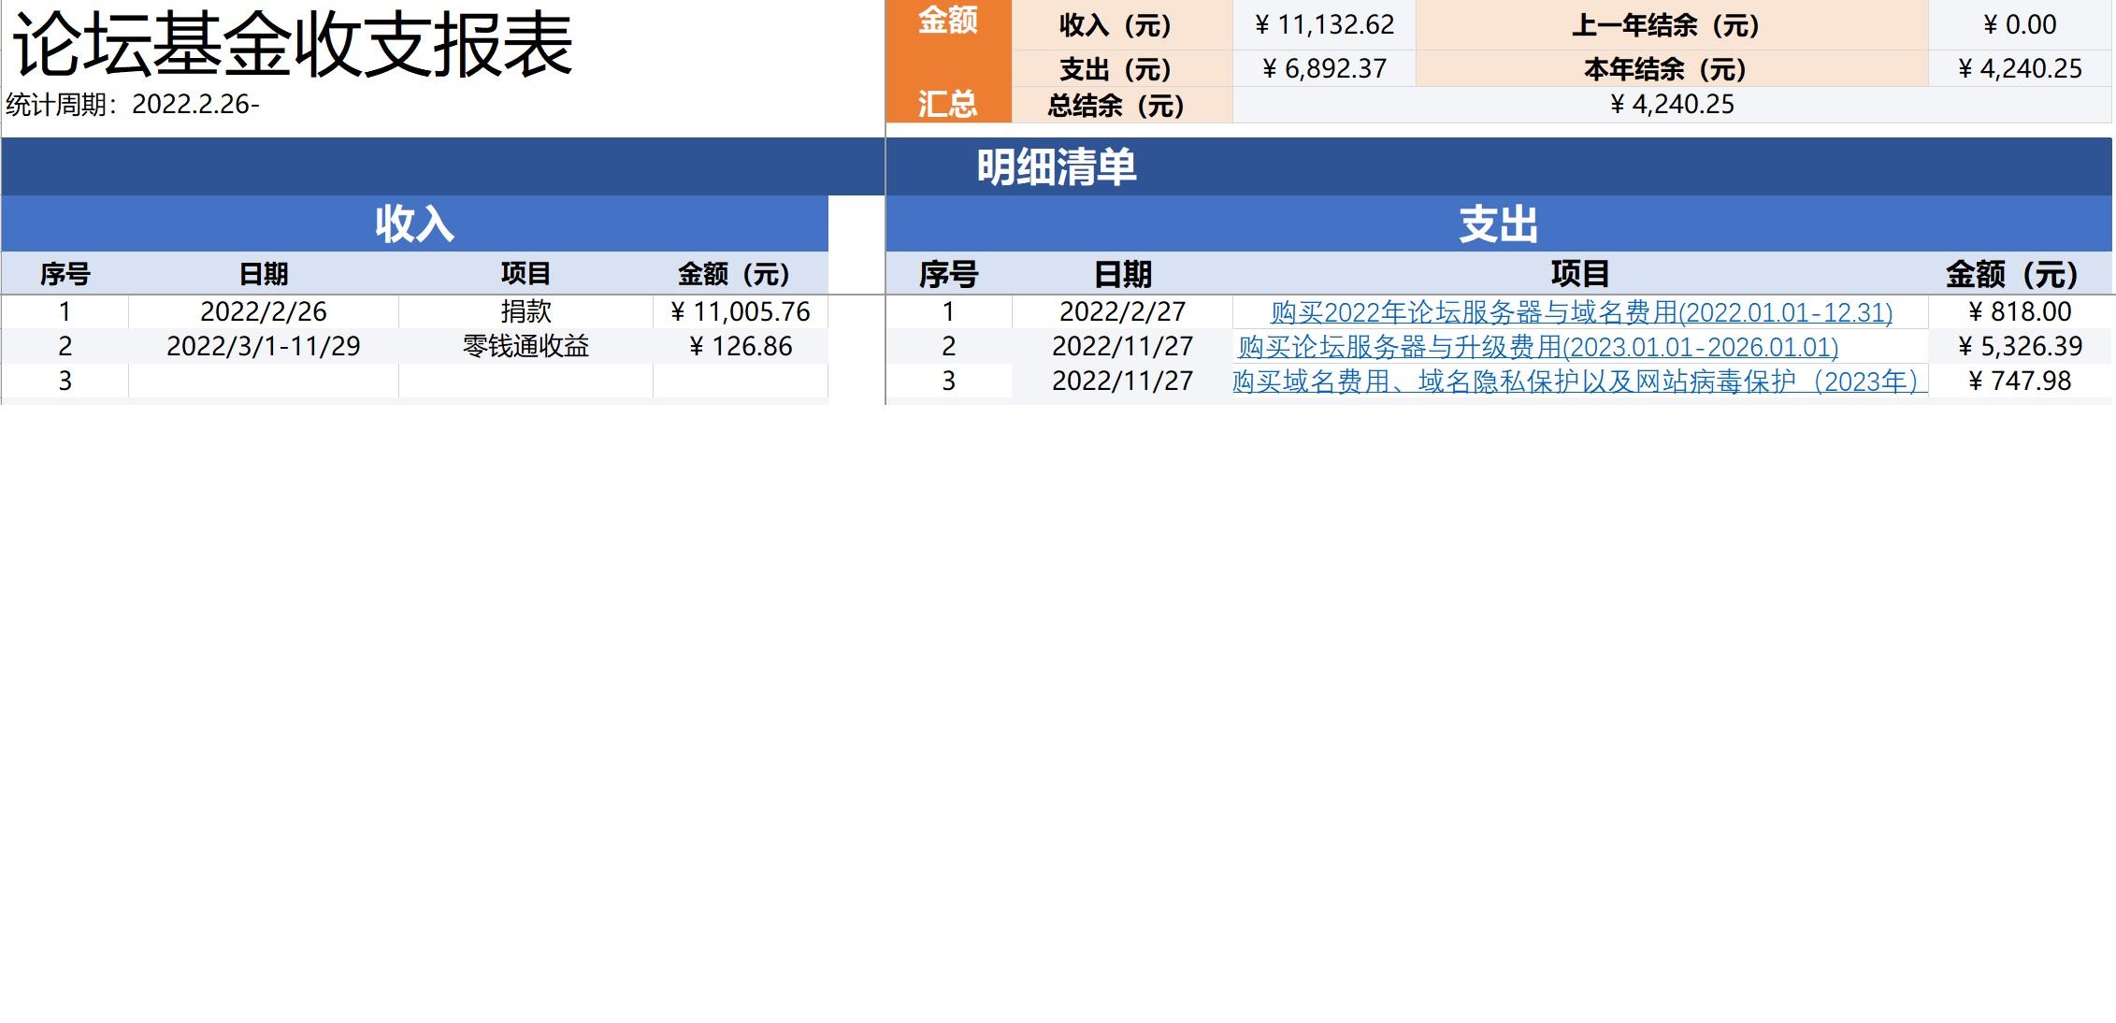Click the empty date cell in income row 3
Image resolution: width=2116 pixels, height=1023 pixels.
coord(263,382)
